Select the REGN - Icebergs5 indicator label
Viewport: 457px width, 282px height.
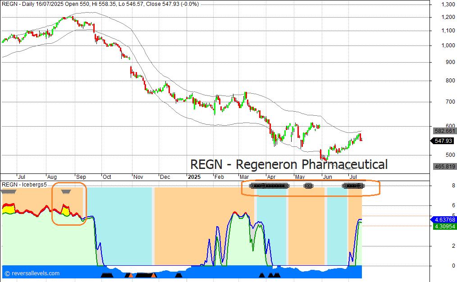coord(24,184)
